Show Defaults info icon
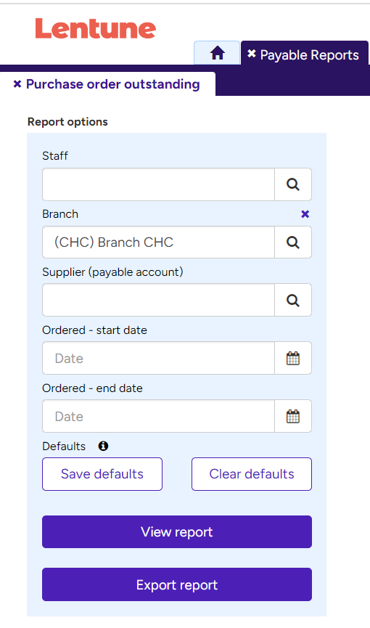Viewport: 370px width, 628px height. pos(103,446)
